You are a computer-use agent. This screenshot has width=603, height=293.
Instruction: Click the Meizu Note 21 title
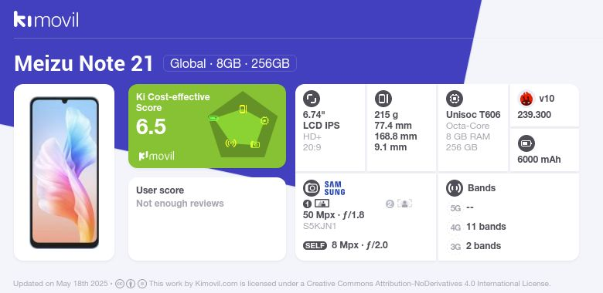83,64
